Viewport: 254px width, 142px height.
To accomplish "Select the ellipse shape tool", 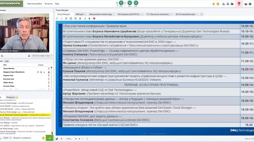I will [75, 19].
